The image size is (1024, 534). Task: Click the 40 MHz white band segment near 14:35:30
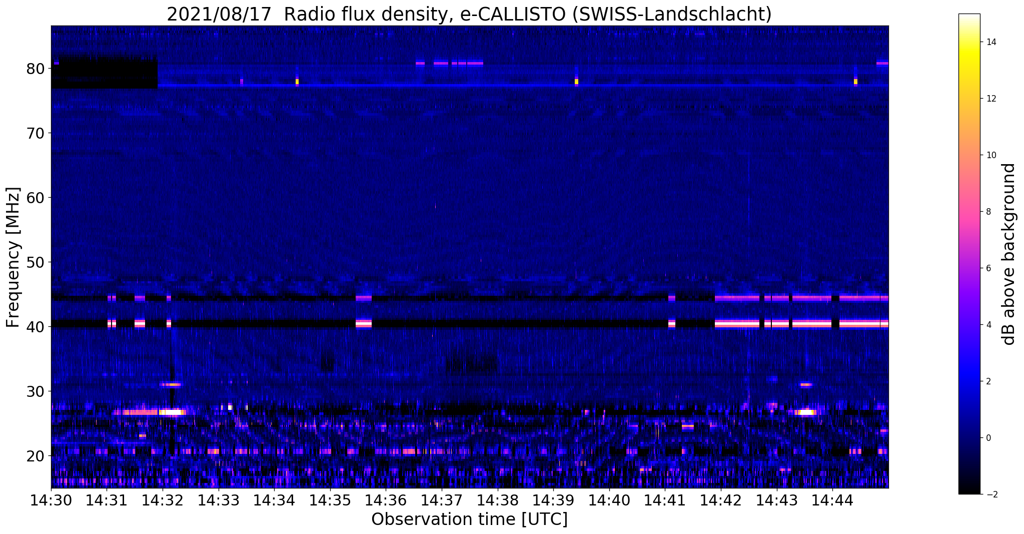point(364,323)
